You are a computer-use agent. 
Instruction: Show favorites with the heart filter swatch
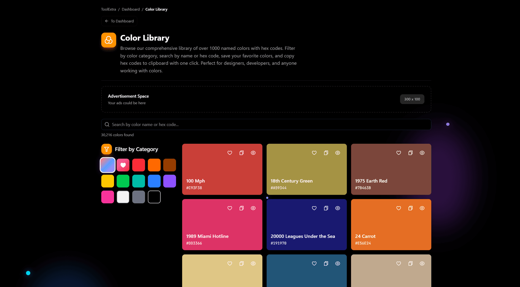(123, 165)
